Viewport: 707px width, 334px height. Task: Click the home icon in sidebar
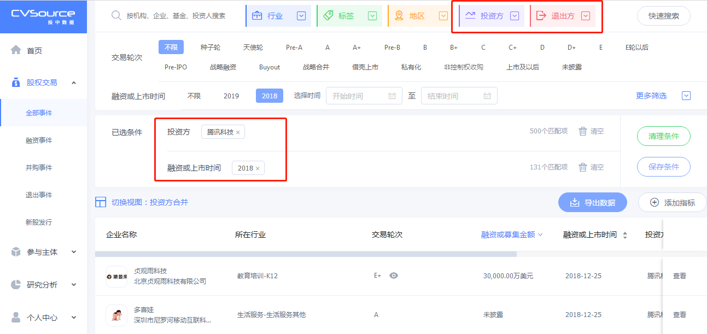pyautogui.click(x=16, y=50)
